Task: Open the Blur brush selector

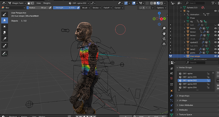Action: pos(13,8)
